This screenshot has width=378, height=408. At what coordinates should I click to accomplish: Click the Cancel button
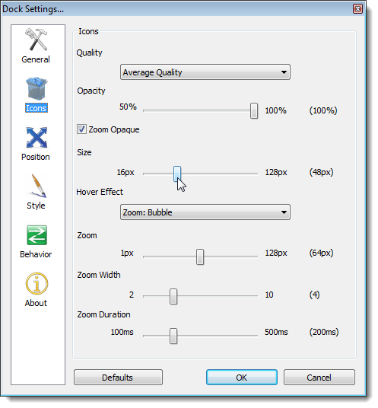319,378
